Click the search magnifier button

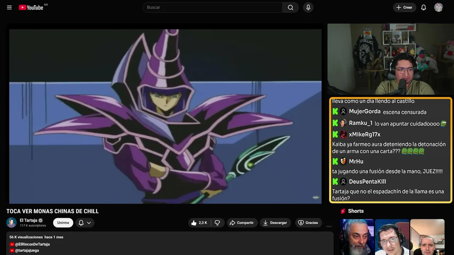click(290, 7)
